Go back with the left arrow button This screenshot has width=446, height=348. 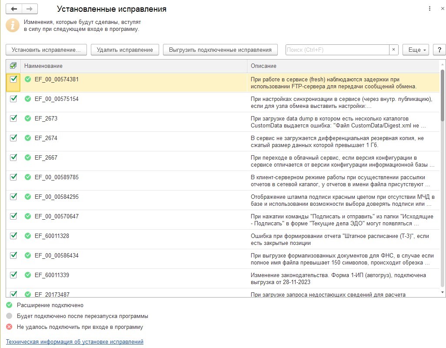tap(13, 9)
